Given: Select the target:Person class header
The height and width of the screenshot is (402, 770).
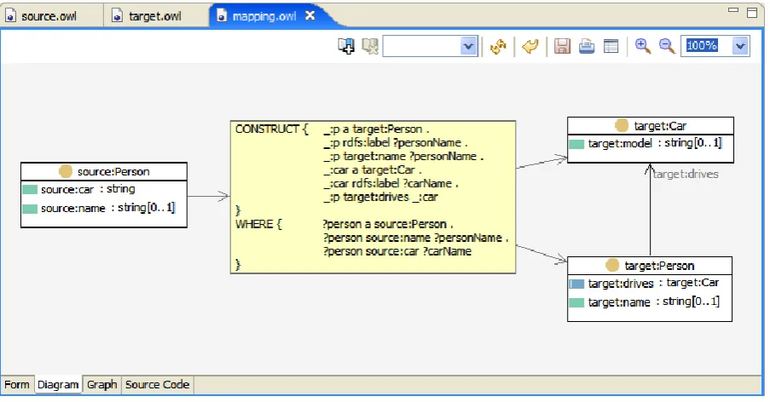Looking at the screenshot, I should click(x=650, y=266).
